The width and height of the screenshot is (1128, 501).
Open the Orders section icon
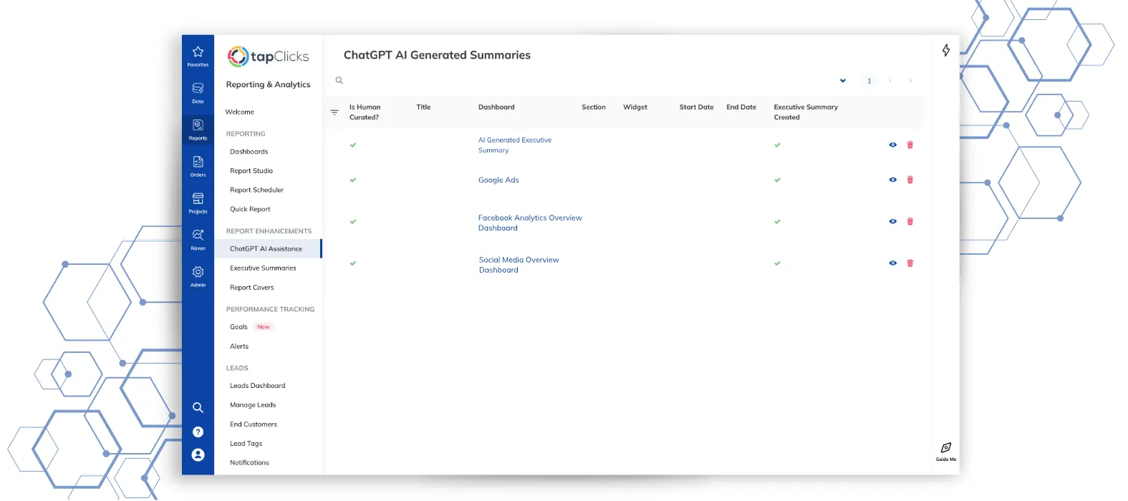point(198,165)
